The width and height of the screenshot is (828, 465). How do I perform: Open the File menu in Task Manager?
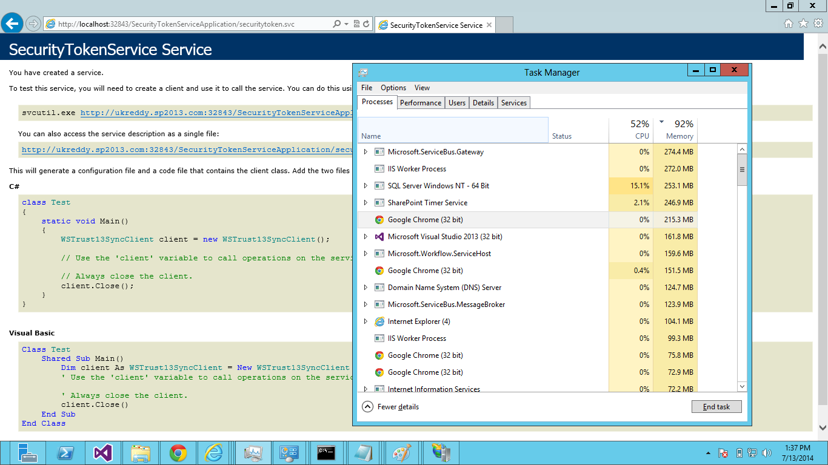tap(367, 88)
